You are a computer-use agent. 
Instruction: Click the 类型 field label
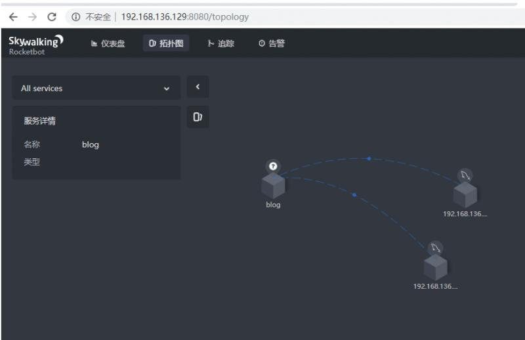tap(31, 161)
